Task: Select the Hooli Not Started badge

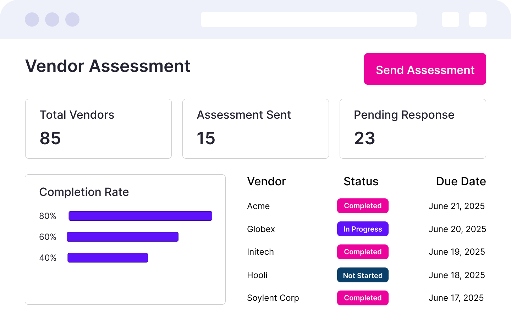Action: [363, 275]
